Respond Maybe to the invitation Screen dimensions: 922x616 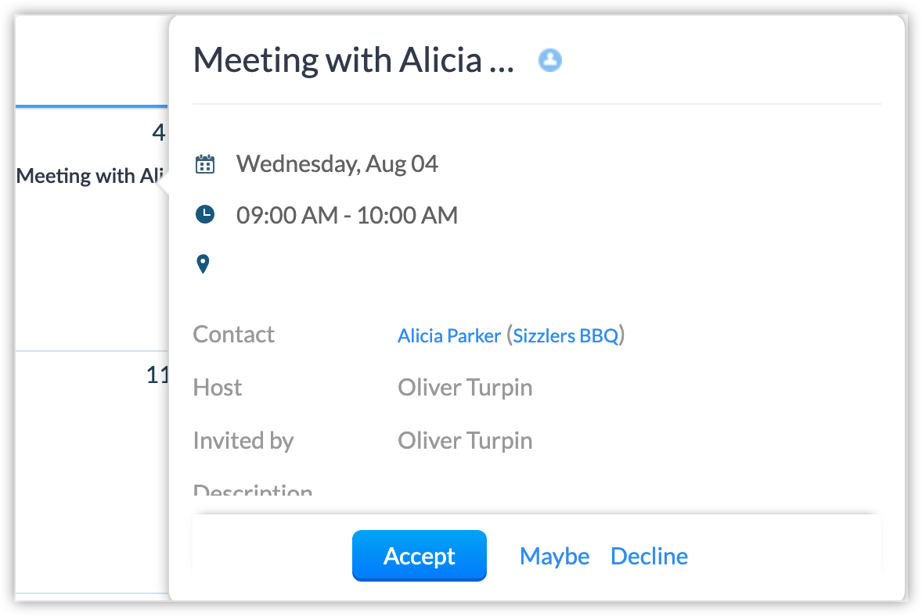click(554, 556)
